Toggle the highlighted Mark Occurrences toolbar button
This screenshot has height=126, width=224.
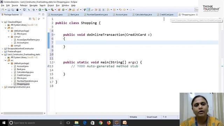(x=89, y=10)
